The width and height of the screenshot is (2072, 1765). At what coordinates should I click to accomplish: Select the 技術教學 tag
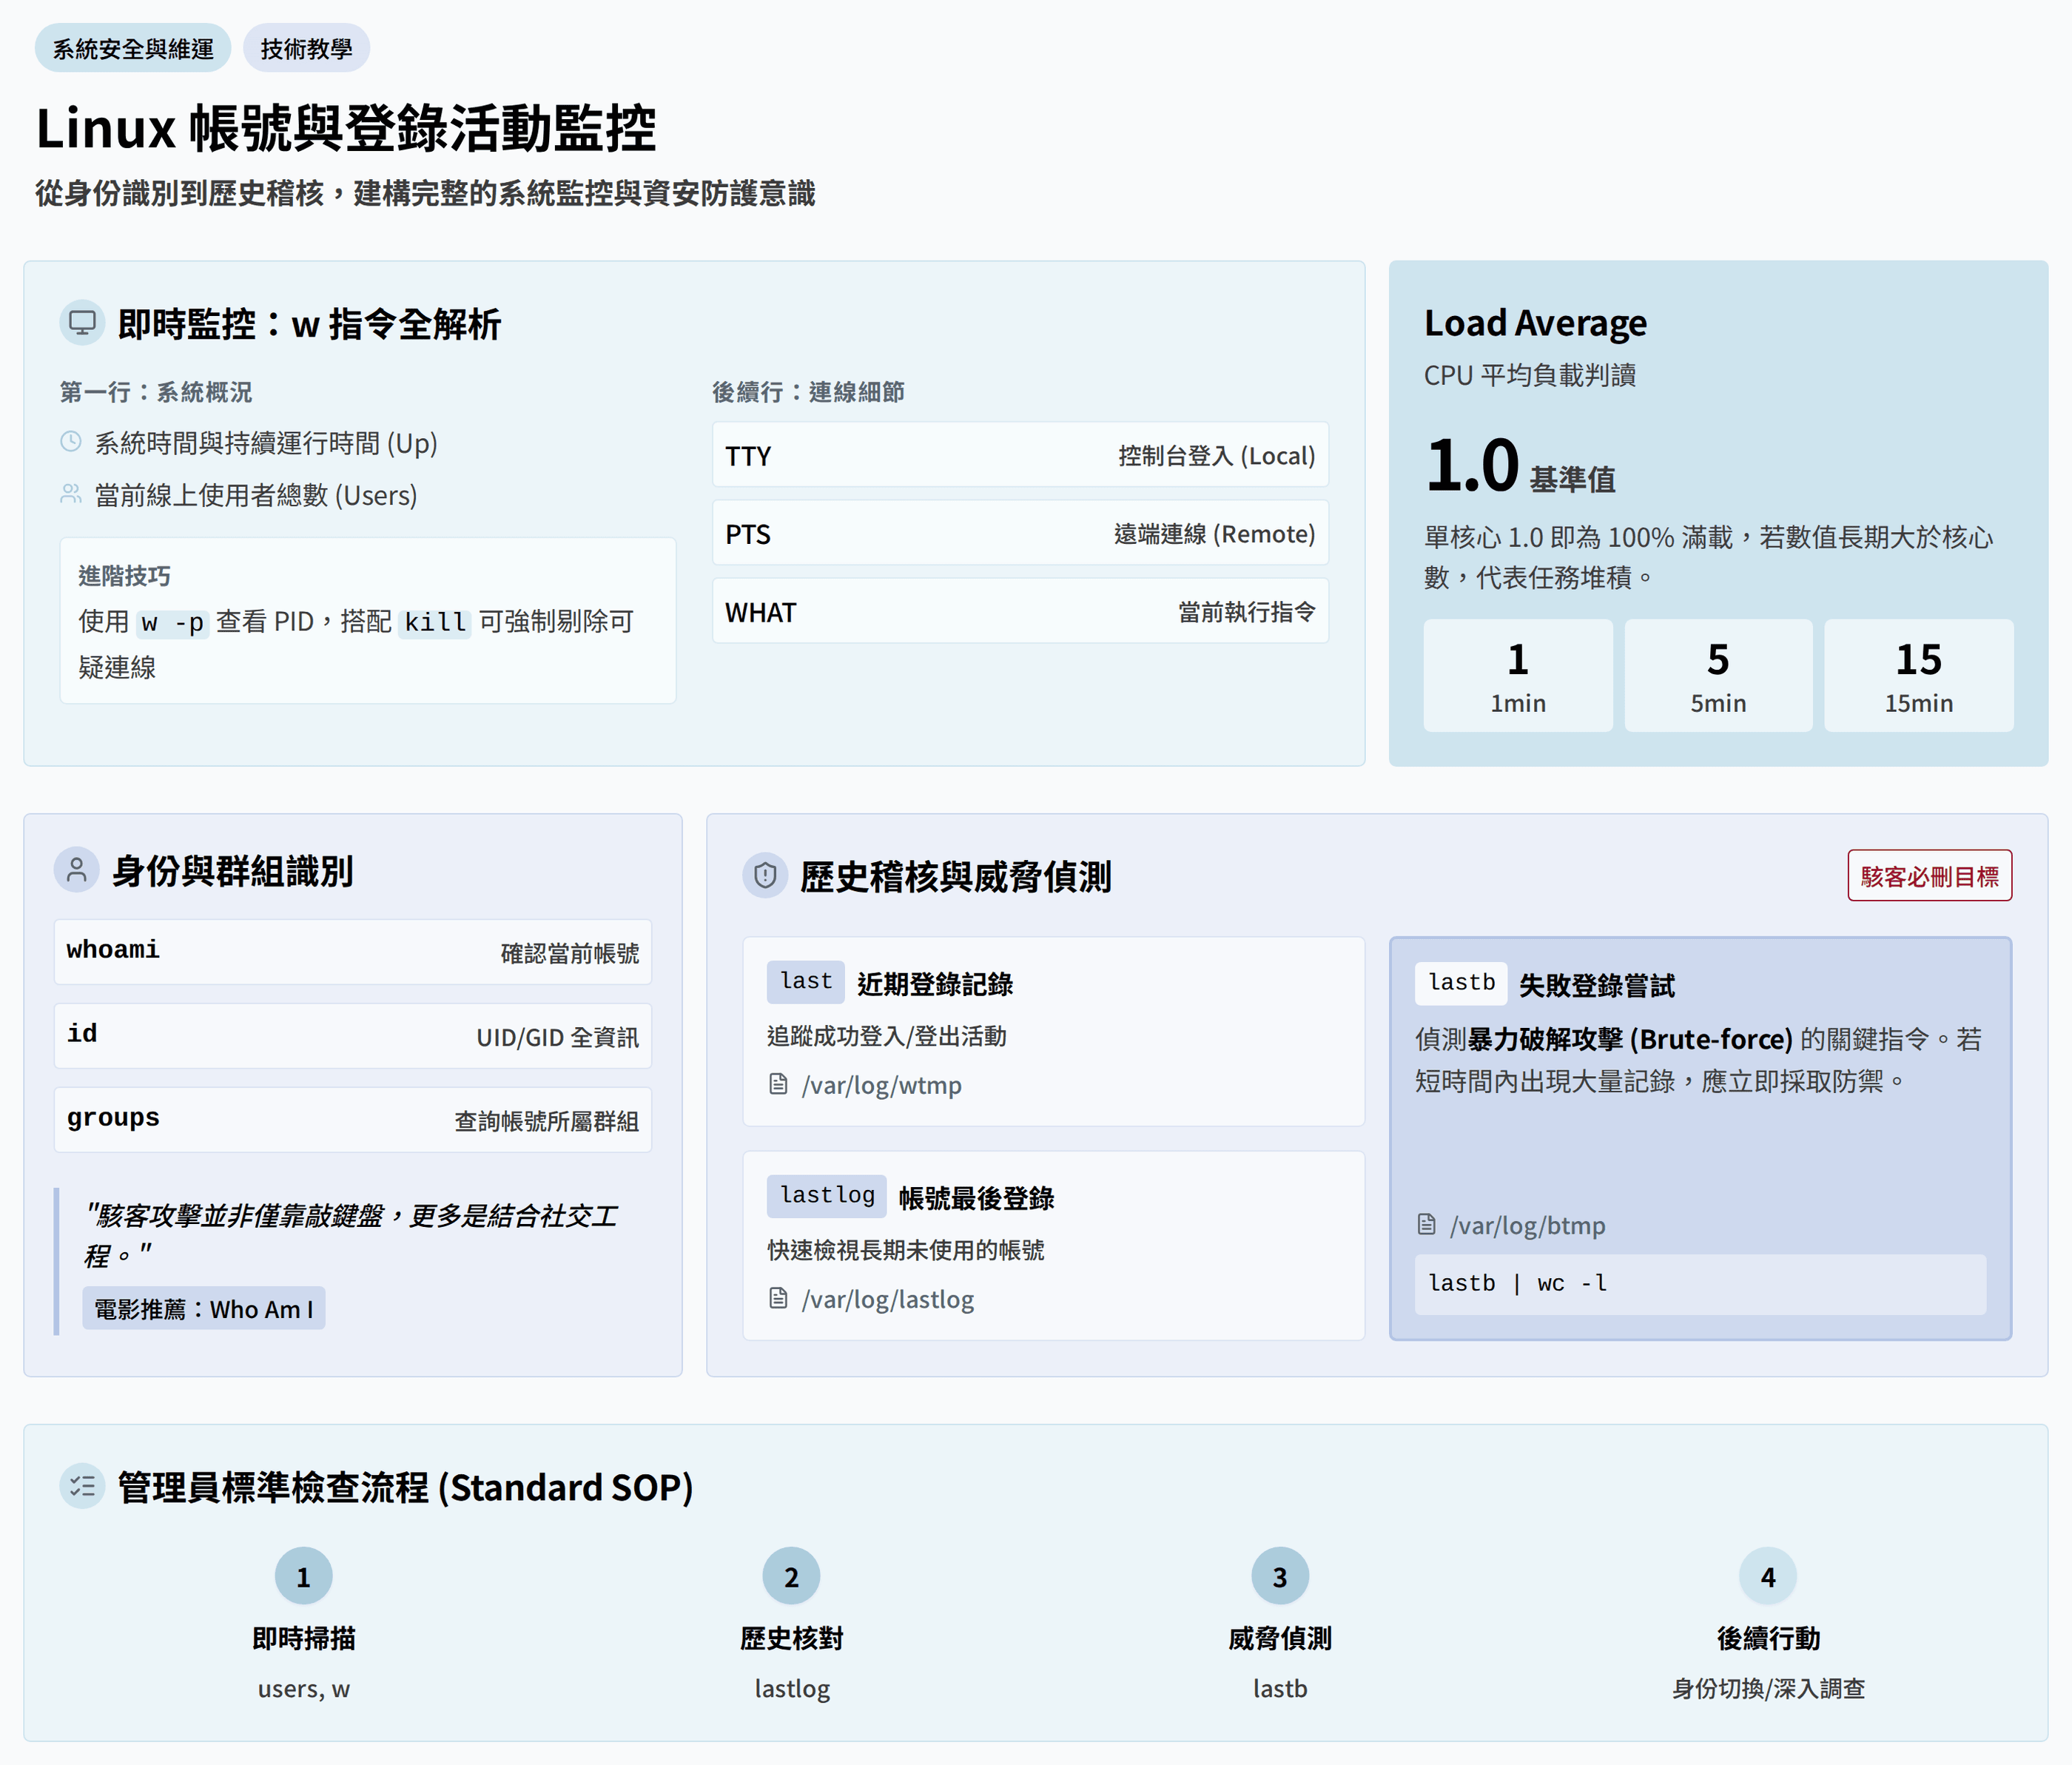(306, 48)
